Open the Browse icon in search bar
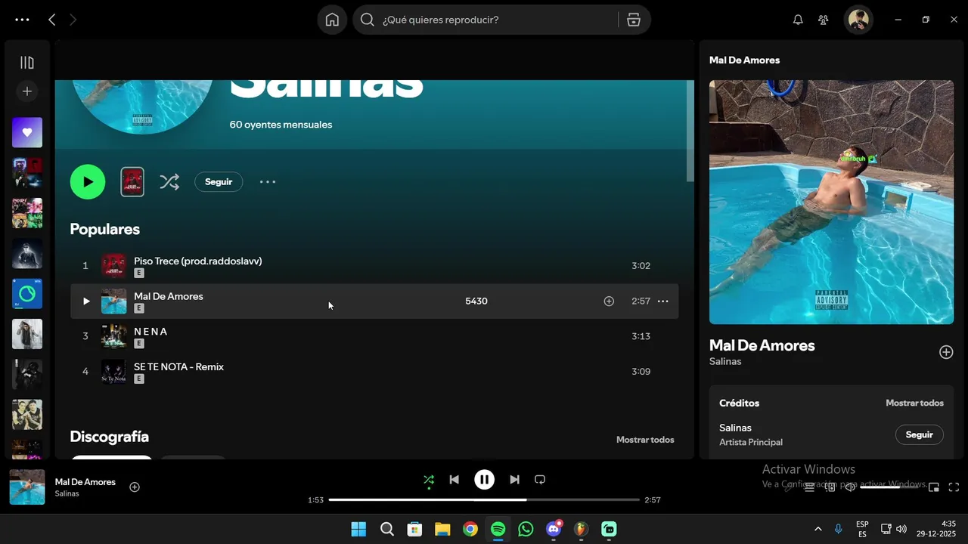 634,20
